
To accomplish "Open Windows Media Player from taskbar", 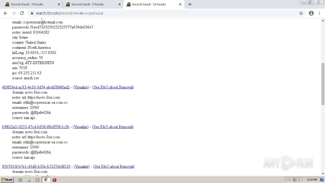I will 37,180.
